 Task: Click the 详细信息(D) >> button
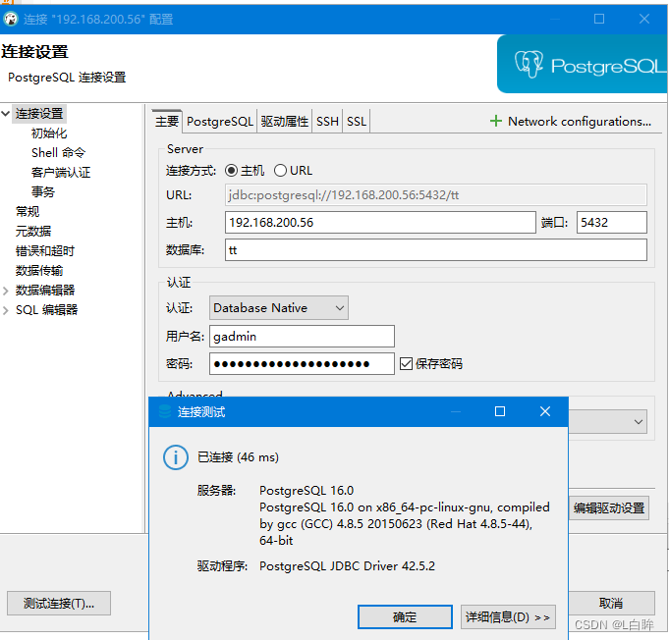(508, 616)
